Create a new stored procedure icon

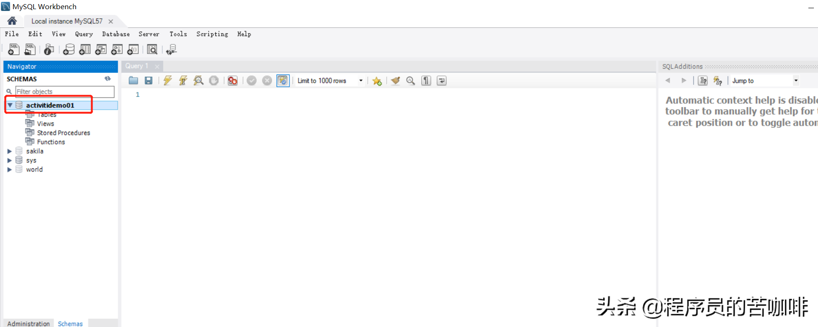(117, 49)
